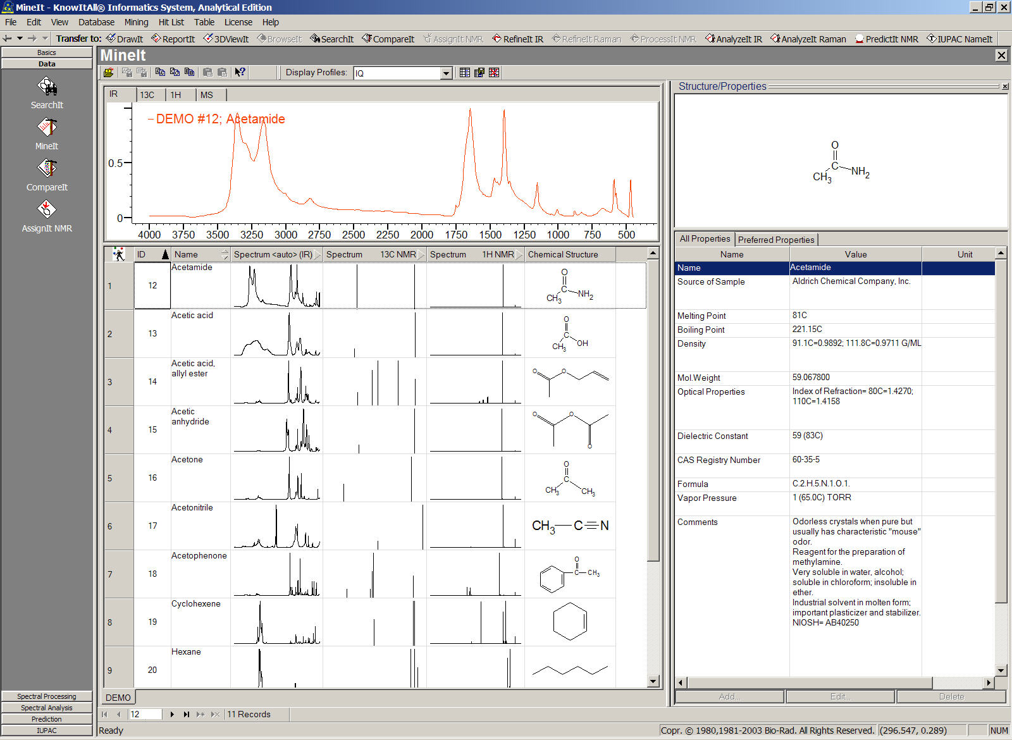The width and height of the screenshot is (1012, 740).
Task: Transfer to ReportIt
Action: (x=173, y=39)
